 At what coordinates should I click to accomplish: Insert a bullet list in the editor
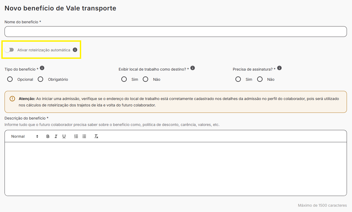[84, 136]
